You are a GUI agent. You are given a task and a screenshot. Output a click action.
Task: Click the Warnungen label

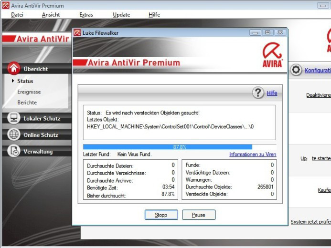(199, 180)
